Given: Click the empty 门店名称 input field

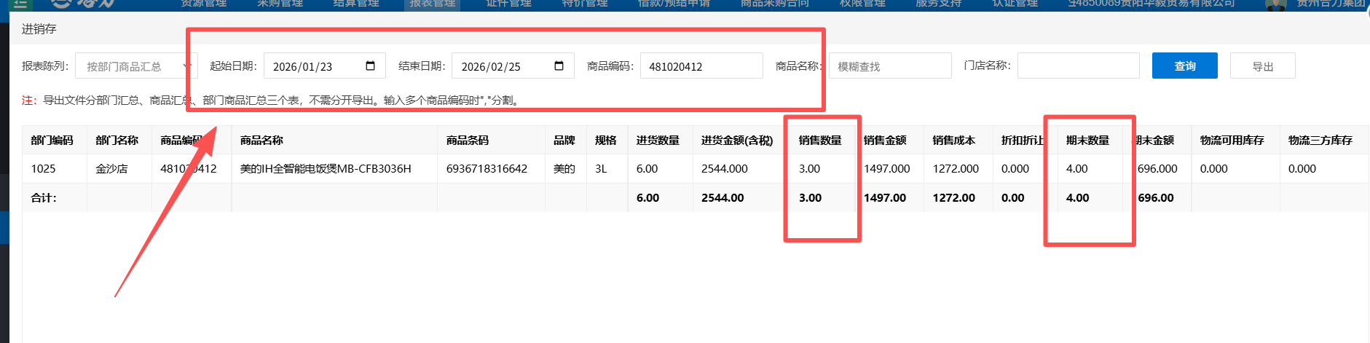Looking at the screenshot, I should coord(1078,66).
